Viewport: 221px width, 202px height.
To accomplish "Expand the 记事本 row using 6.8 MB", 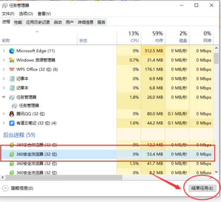I will point(4,88).
